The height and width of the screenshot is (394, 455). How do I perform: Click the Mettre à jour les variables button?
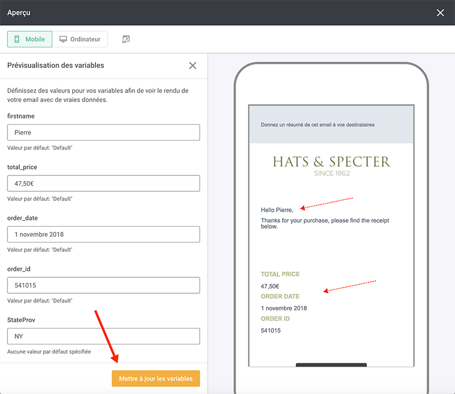[x=156, y=379]
